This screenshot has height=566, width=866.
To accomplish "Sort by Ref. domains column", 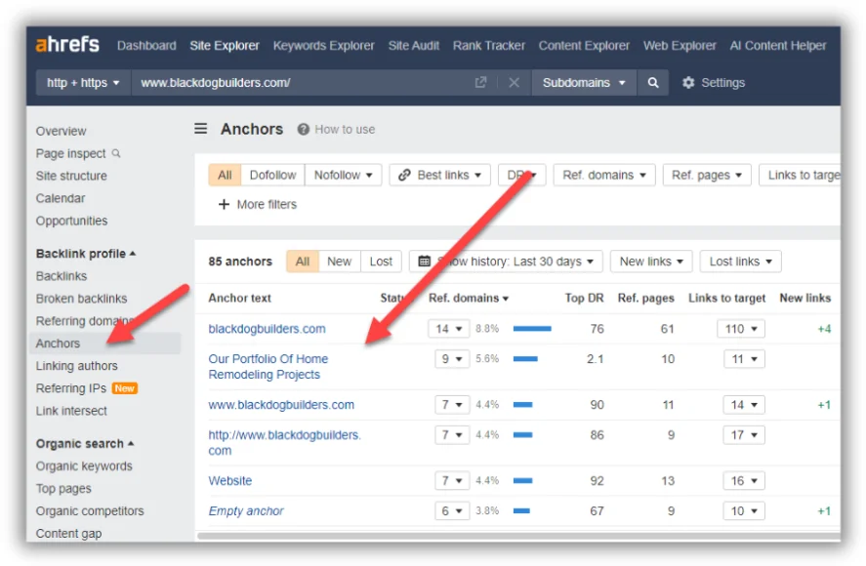I will coord(469,299).
